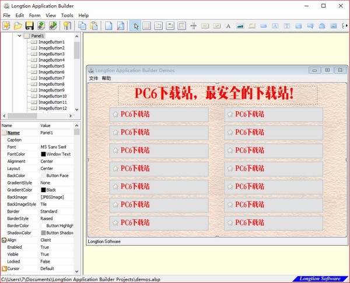Select Panel1 in the component tree

(37, 36)
